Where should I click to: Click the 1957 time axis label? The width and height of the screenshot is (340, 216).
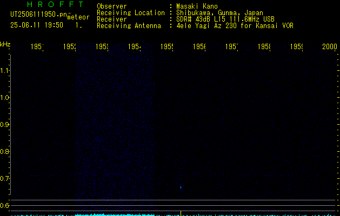(231, 46)
